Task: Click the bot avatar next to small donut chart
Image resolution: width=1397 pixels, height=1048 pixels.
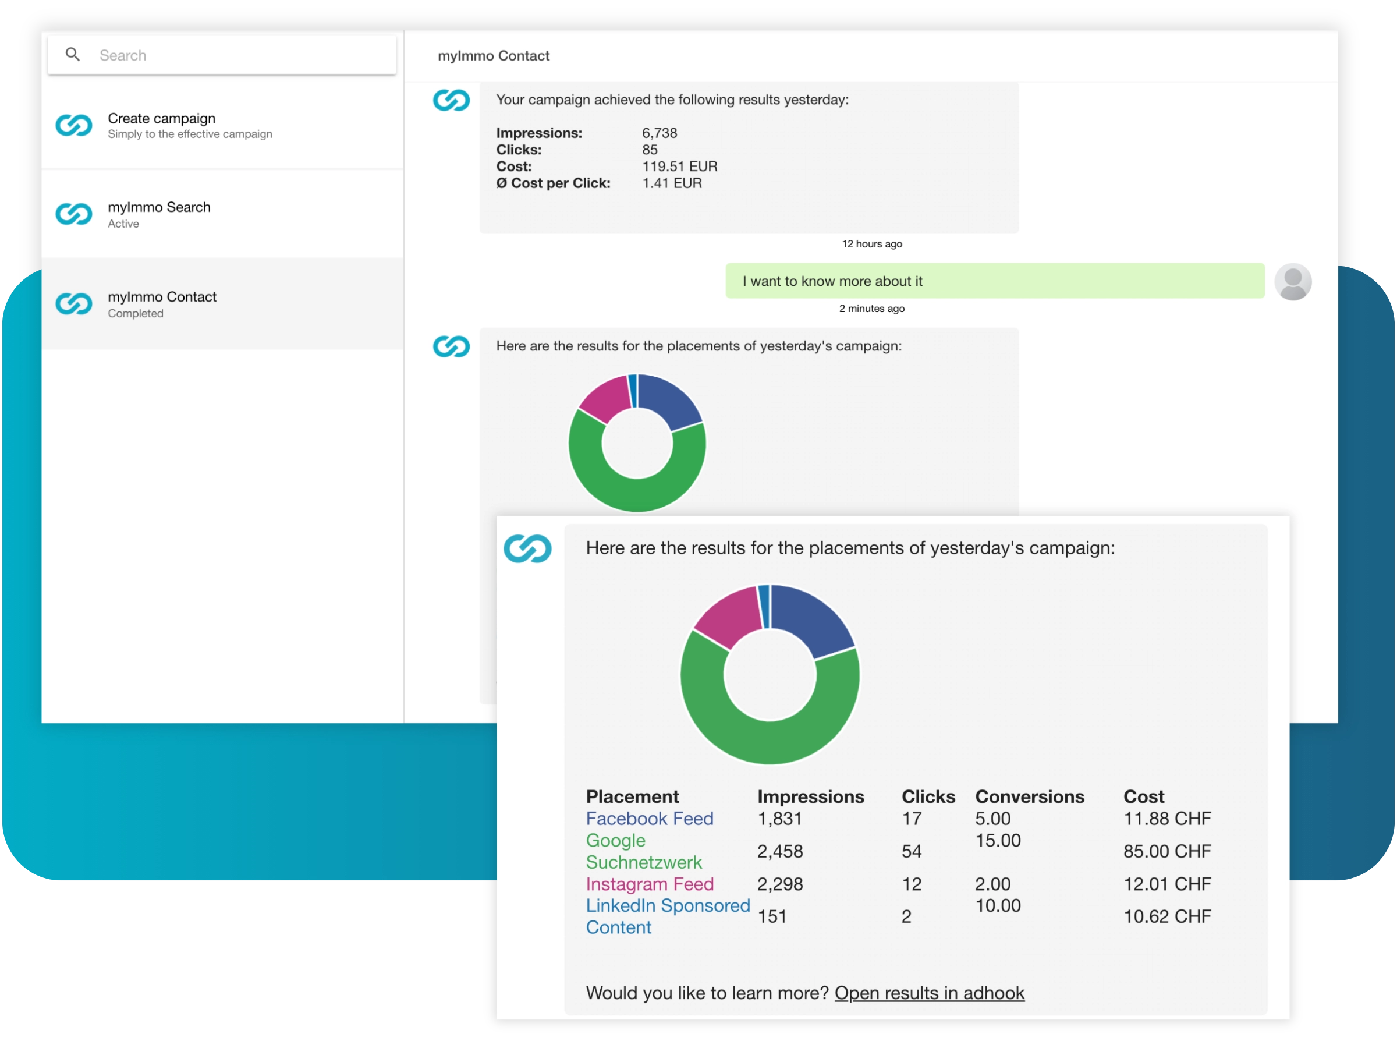Action: 451,346
